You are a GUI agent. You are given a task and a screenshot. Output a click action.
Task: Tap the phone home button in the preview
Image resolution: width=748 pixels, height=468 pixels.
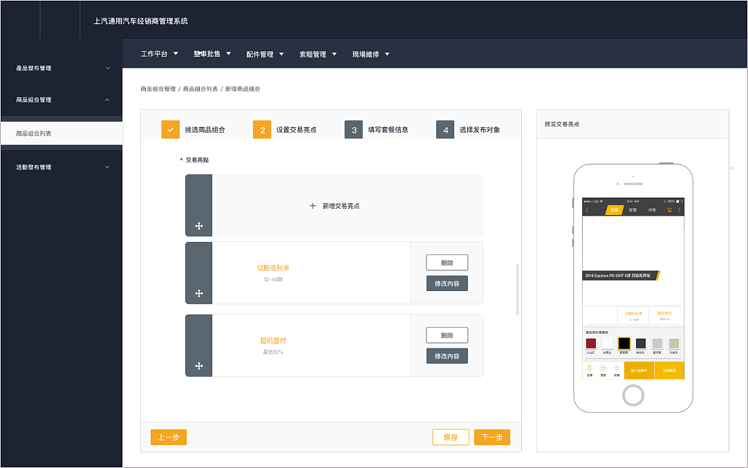pyautogui.click(x=633, y=395)
